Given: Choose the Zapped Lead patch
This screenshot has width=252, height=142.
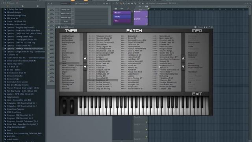Looking at the screenshot, I should [165, 88].
